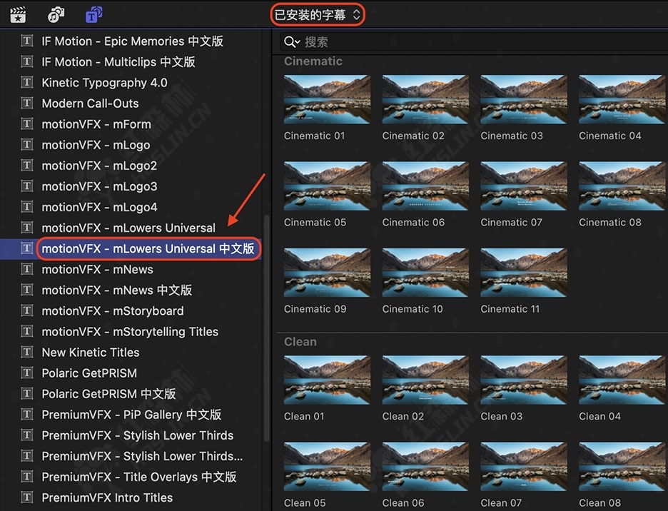Select motionVFX - mLowers Universal 中文版 category
The image size is (668, 511).
[148, 248]
